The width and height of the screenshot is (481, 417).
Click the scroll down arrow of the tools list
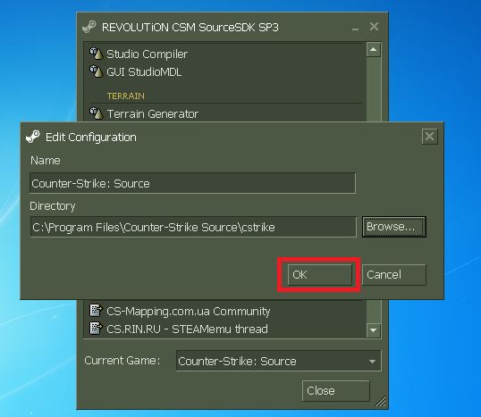pyautogui.click(x=374, y=330)
